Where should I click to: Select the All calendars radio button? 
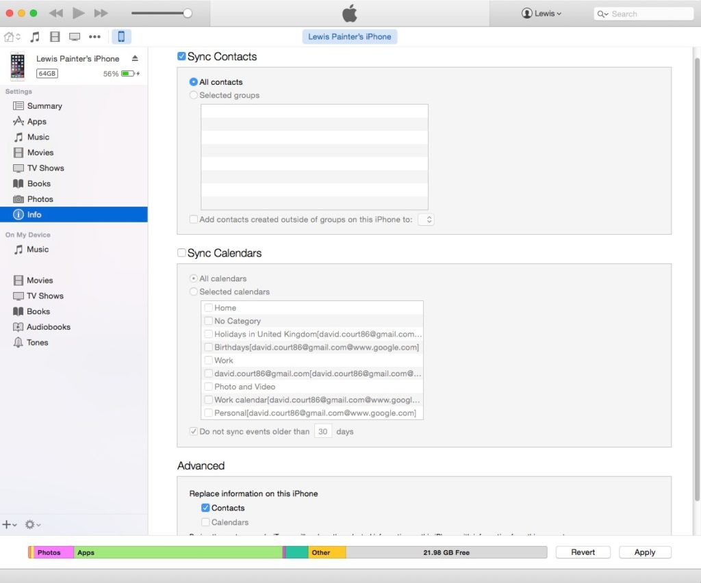(194, 278)
